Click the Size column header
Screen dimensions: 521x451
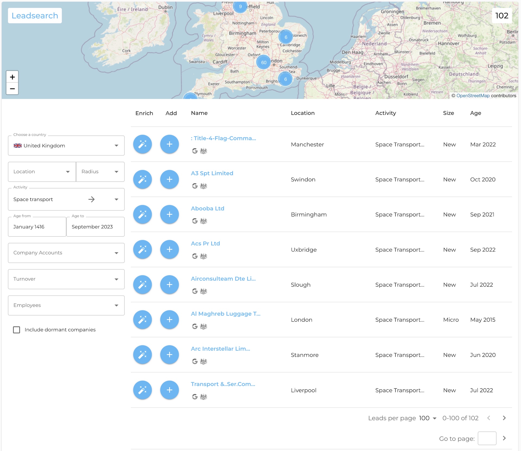click(448, 113)
